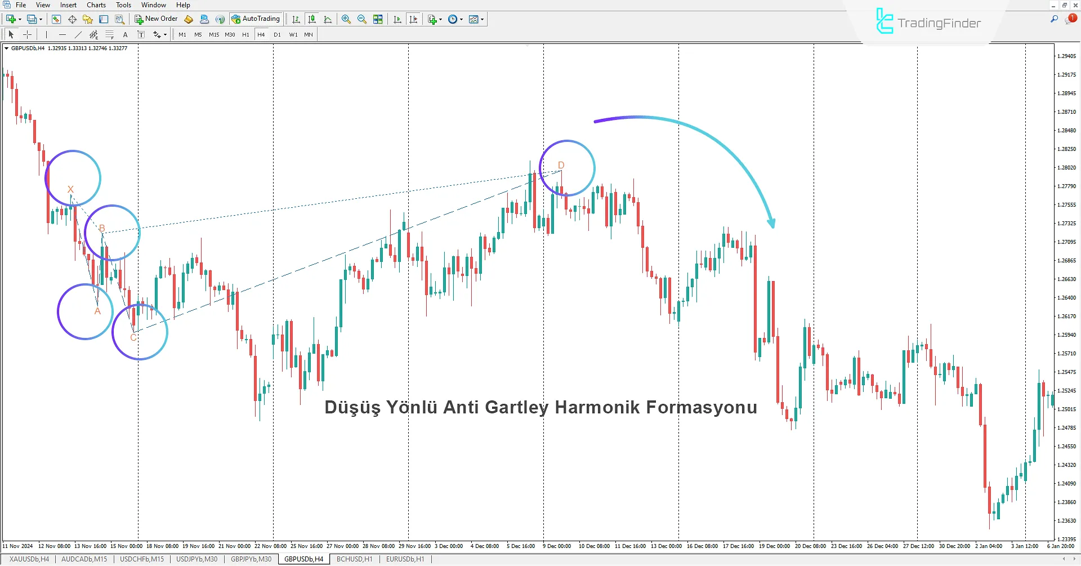Select the Crosshair tool
Image resolution: width=1081 pixels, height=566 pixels.
(27, 34)
